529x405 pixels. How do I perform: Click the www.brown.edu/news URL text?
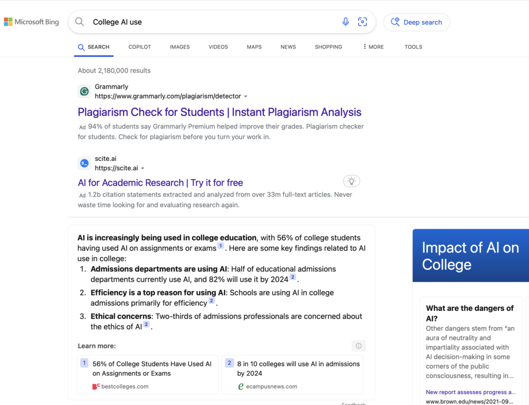tap(469, 401)
